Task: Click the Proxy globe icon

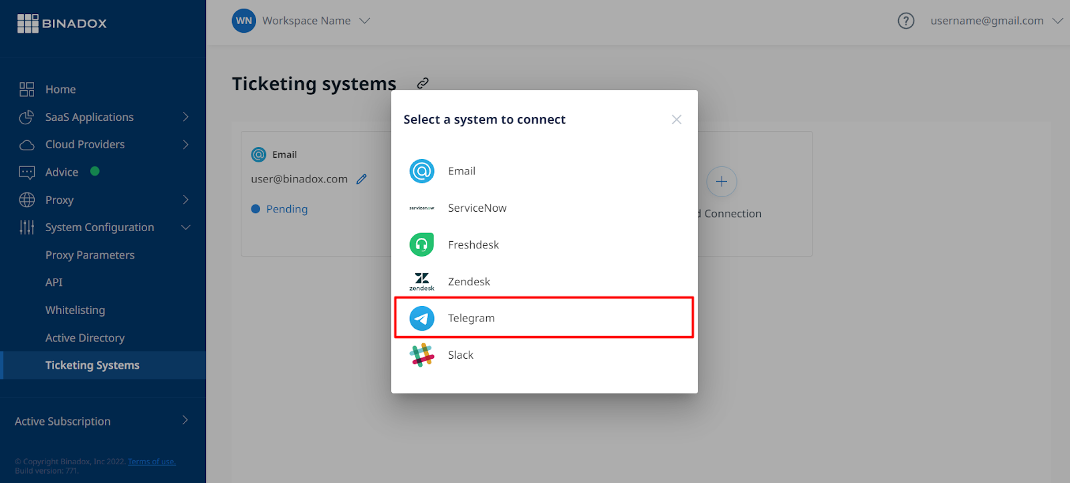Action: tap(27, 200)
